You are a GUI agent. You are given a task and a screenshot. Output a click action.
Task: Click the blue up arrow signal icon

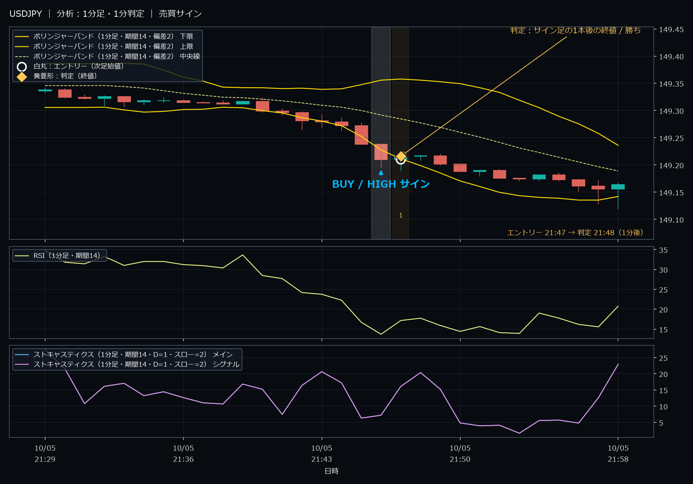point(381,173)
